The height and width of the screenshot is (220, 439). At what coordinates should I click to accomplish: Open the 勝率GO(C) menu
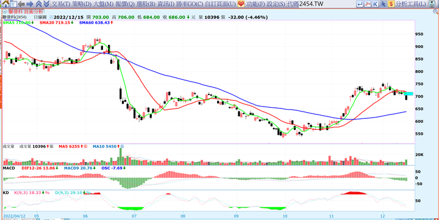click(x=189, y=4)
